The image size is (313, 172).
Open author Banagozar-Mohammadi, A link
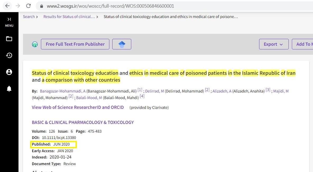tap(63, 91)
